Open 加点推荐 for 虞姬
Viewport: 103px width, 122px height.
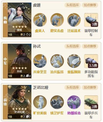coord(90,5)
